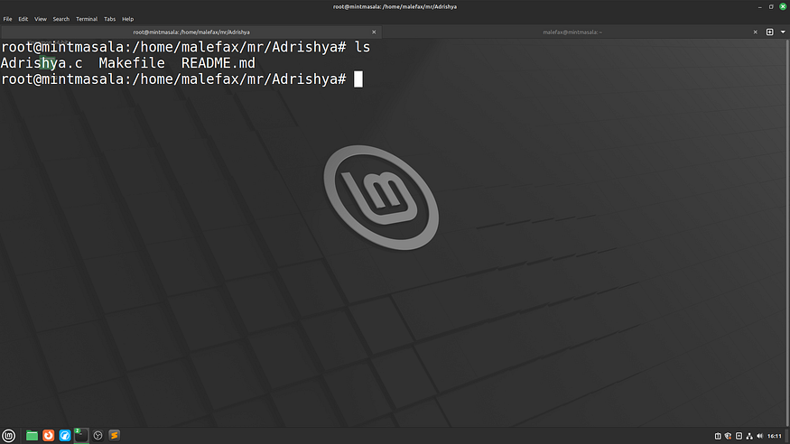This screenshot has width=790, height=444.
Task: Open the View menu
Action: coord(41,19)
